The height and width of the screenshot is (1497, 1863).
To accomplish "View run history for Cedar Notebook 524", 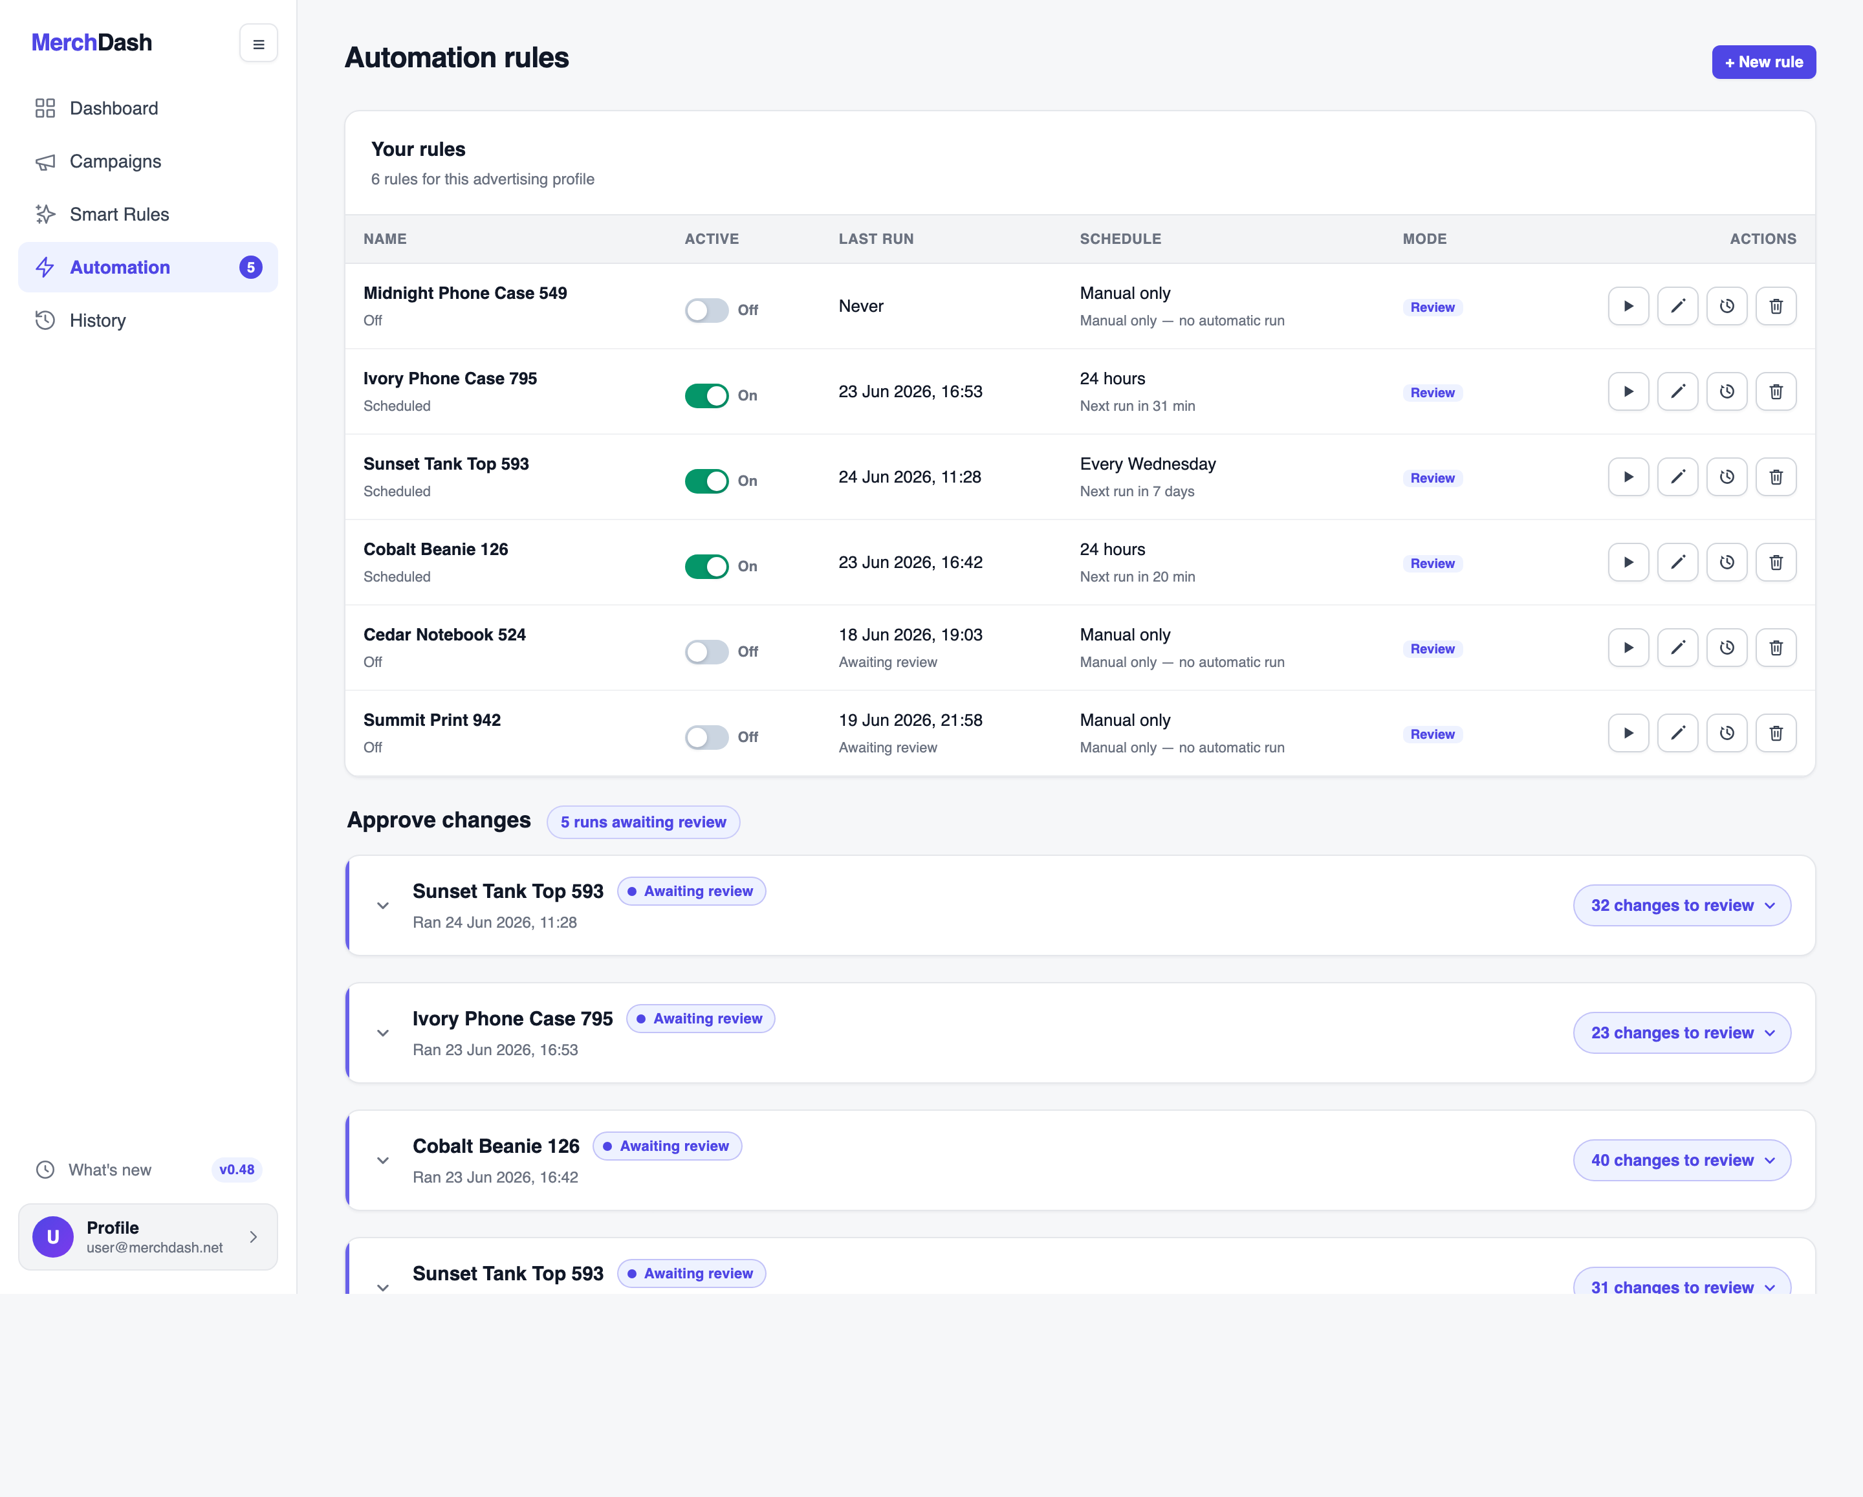I will click(1727, 648).
